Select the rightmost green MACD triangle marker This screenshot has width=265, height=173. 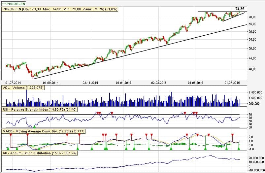point(239,149)
